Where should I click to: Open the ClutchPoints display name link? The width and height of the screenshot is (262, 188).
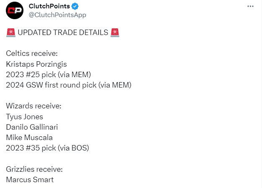click(x=49, y=6)
